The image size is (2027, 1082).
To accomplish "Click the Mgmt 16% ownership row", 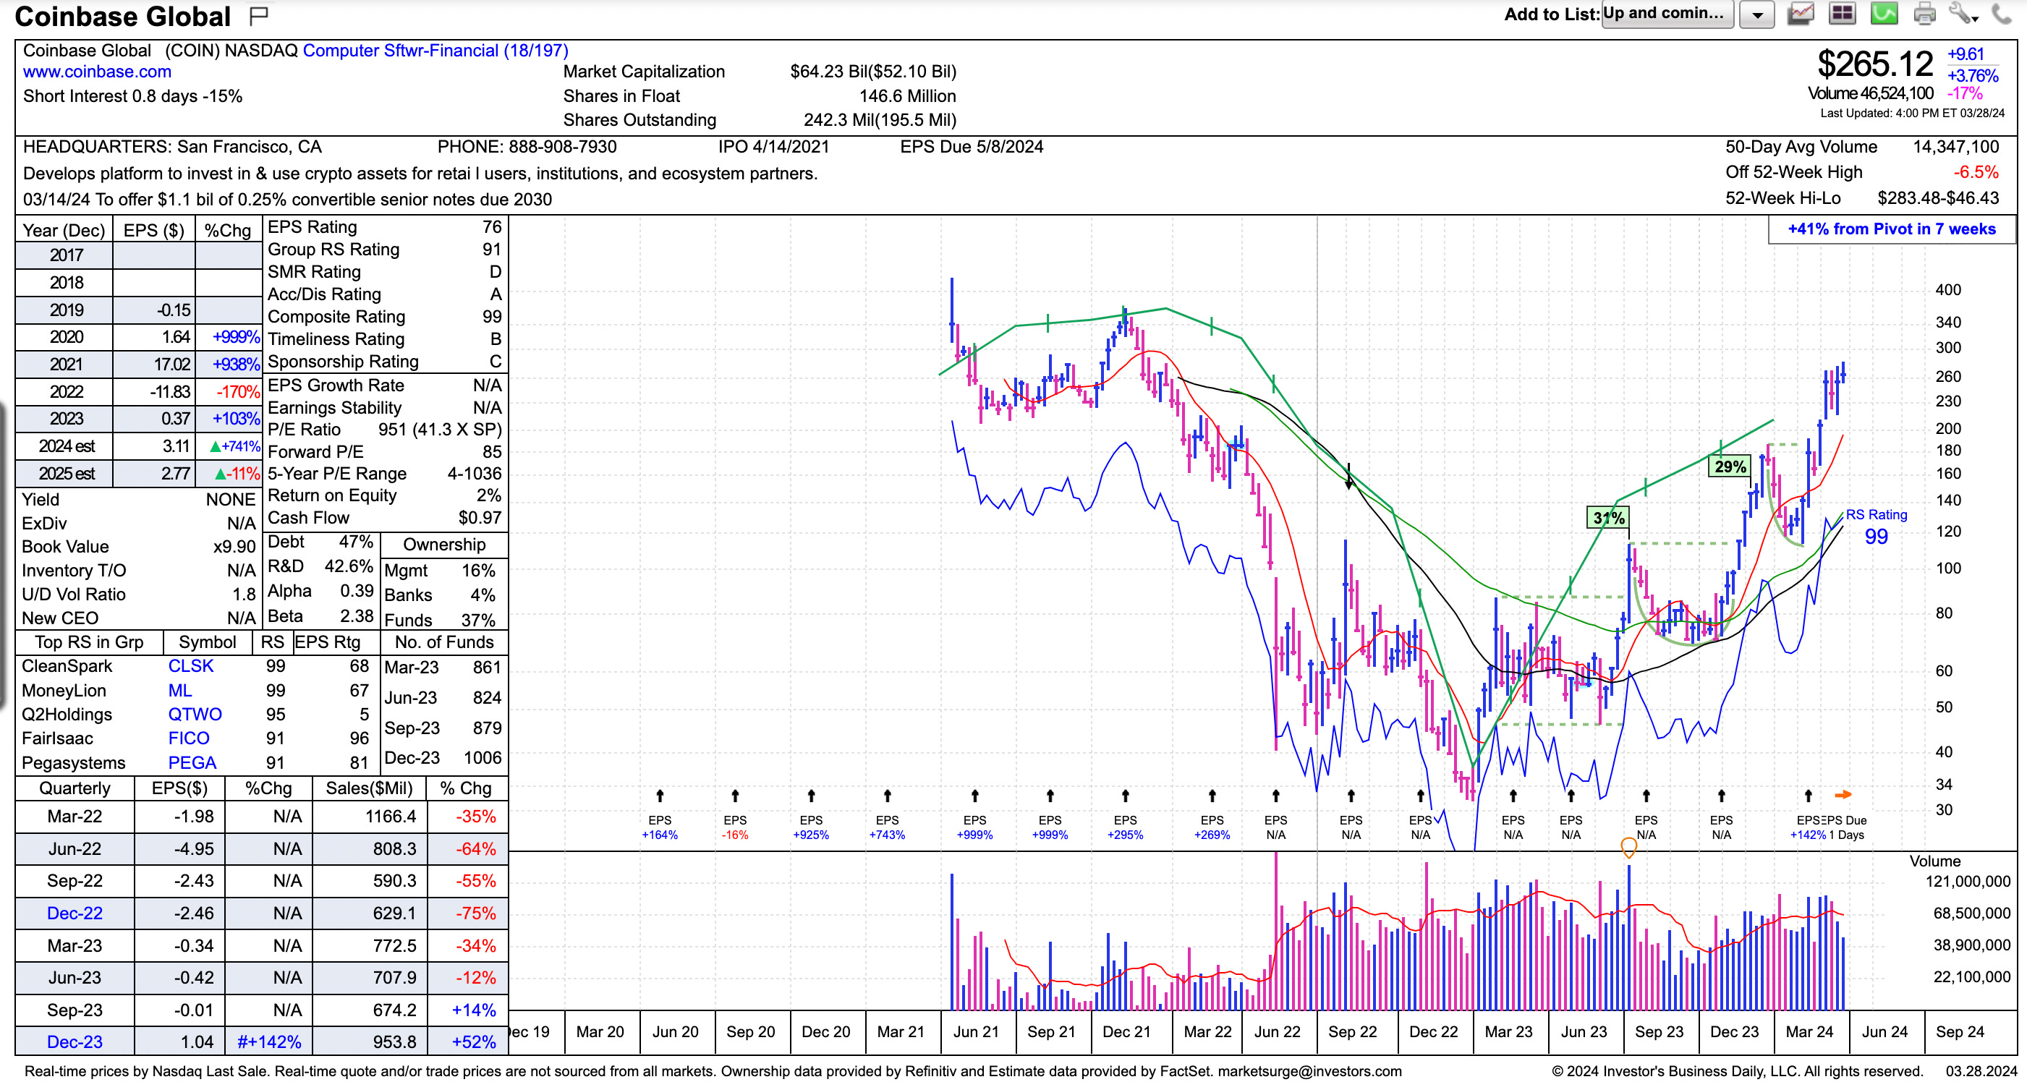I will coord(441,571).
